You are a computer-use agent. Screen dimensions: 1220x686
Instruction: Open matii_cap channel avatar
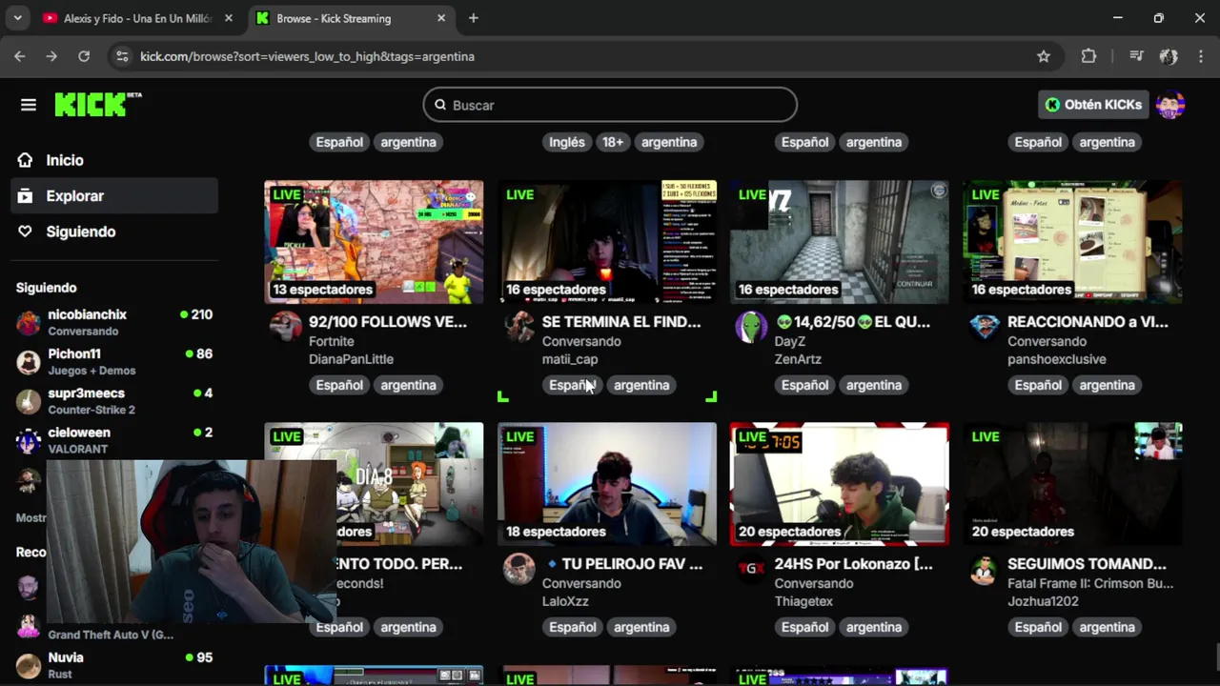click(519, 326)
